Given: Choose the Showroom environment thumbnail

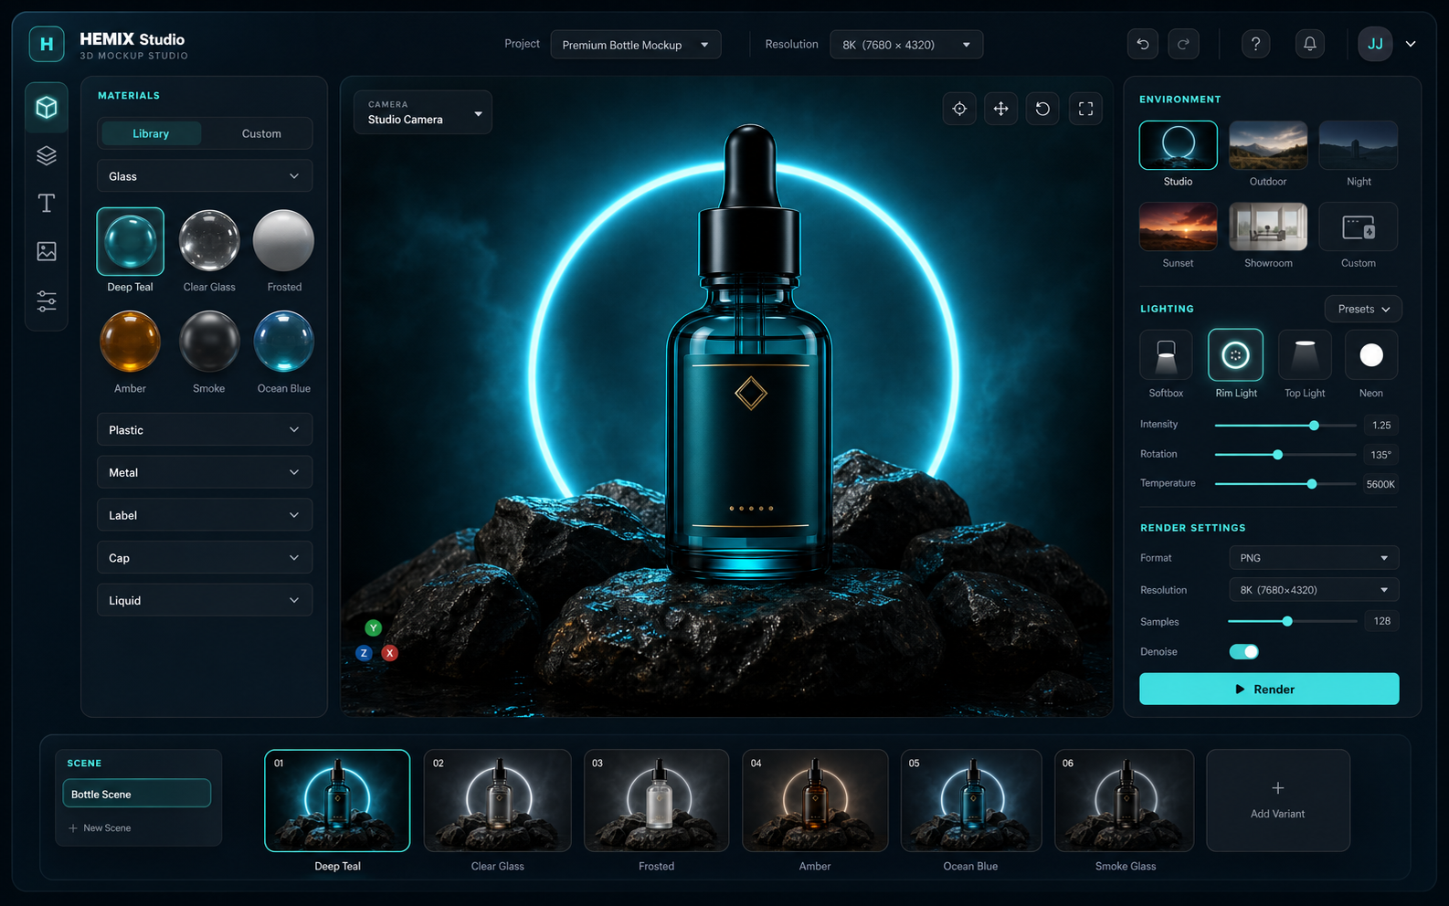Looking at the screenshot, I should (x=1268, y=226).
